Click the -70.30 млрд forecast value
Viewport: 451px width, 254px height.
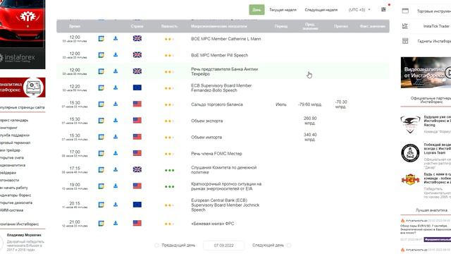pos(341,104)
